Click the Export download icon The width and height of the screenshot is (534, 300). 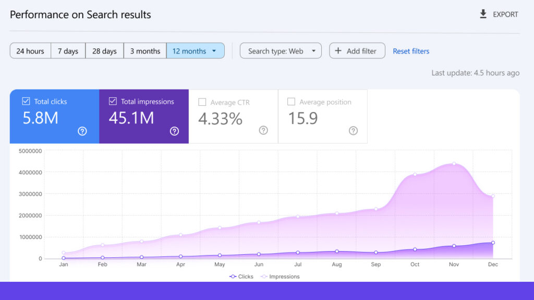[x=483, y=15]
